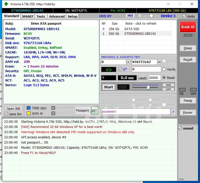This screenshot has height=183, width=200.
Task: Select the Read test radio button
Action: point(164,78)
